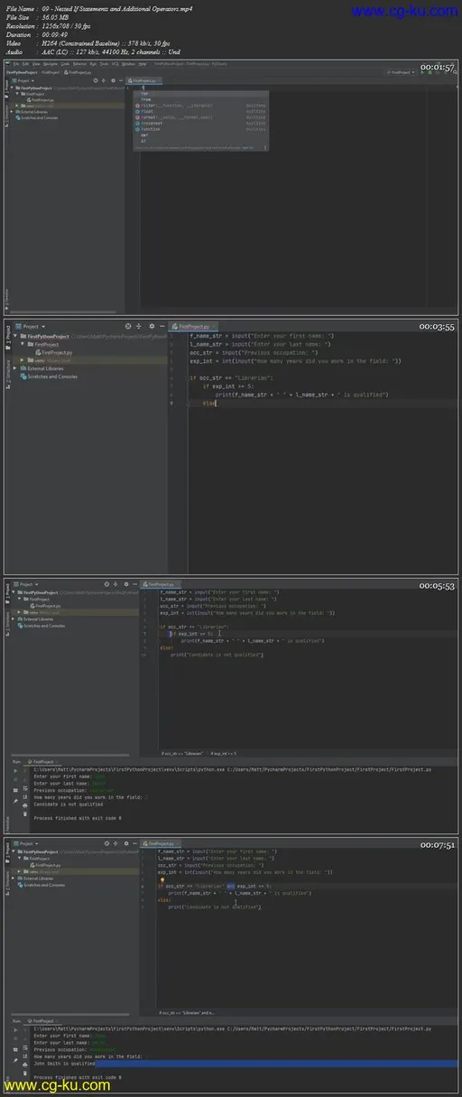Open Project view dropdown in 00:03:55 frame
The height and width of the screenshot is (1097, 462).
(32, 326)
